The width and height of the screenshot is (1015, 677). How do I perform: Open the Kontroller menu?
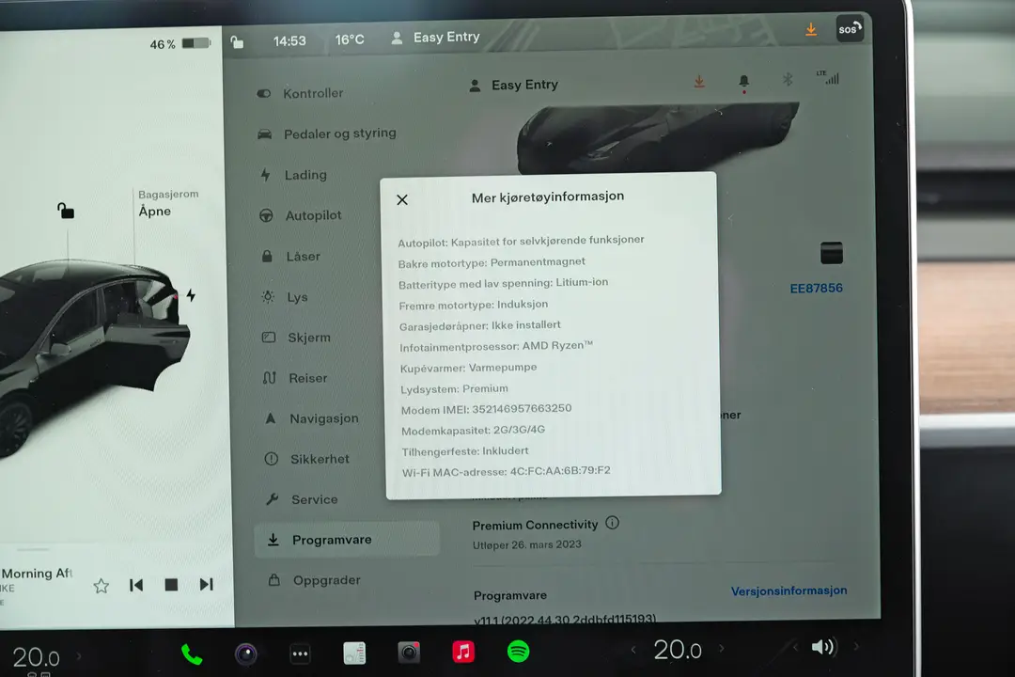[x=300, y=93]
